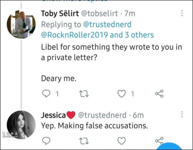Open Toby Sëlirt display name
Image resolution: width=193 pixels, height=150 pixels.
[60, 13]
